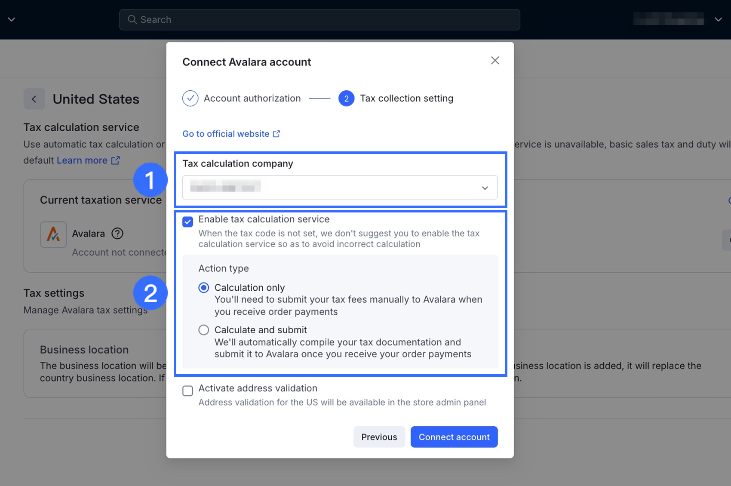Click the help question mark next to Avalara
This screenshot has height=486, width=731.
(x=117, y=234)
